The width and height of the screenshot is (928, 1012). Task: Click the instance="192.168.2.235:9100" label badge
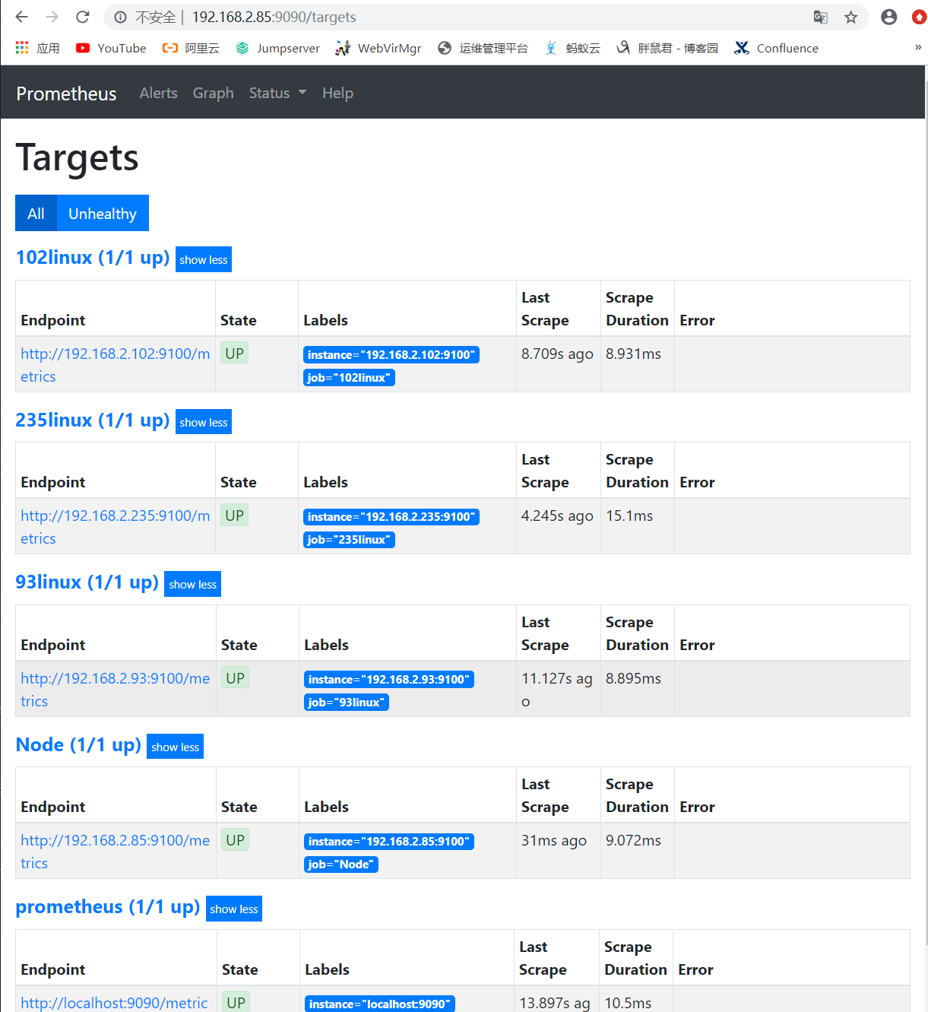coord(391,516)
